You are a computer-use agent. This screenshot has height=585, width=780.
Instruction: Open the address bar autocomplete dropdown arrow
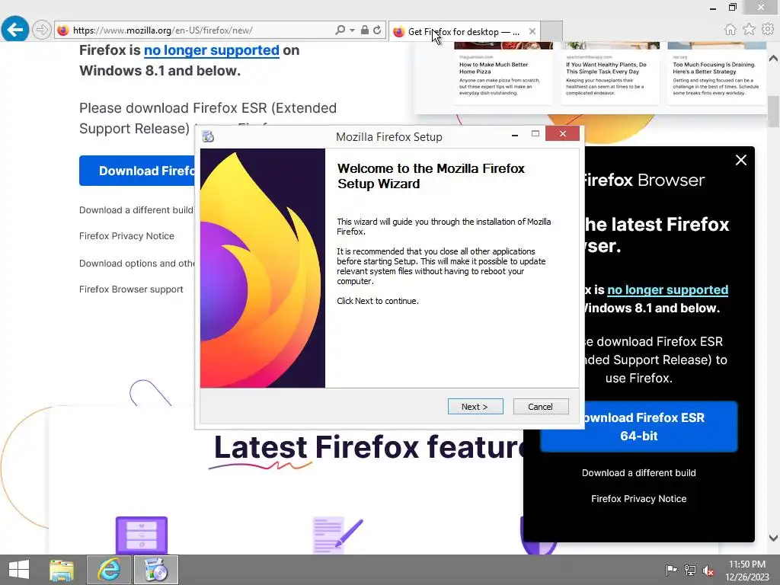[x=352, y=30]
